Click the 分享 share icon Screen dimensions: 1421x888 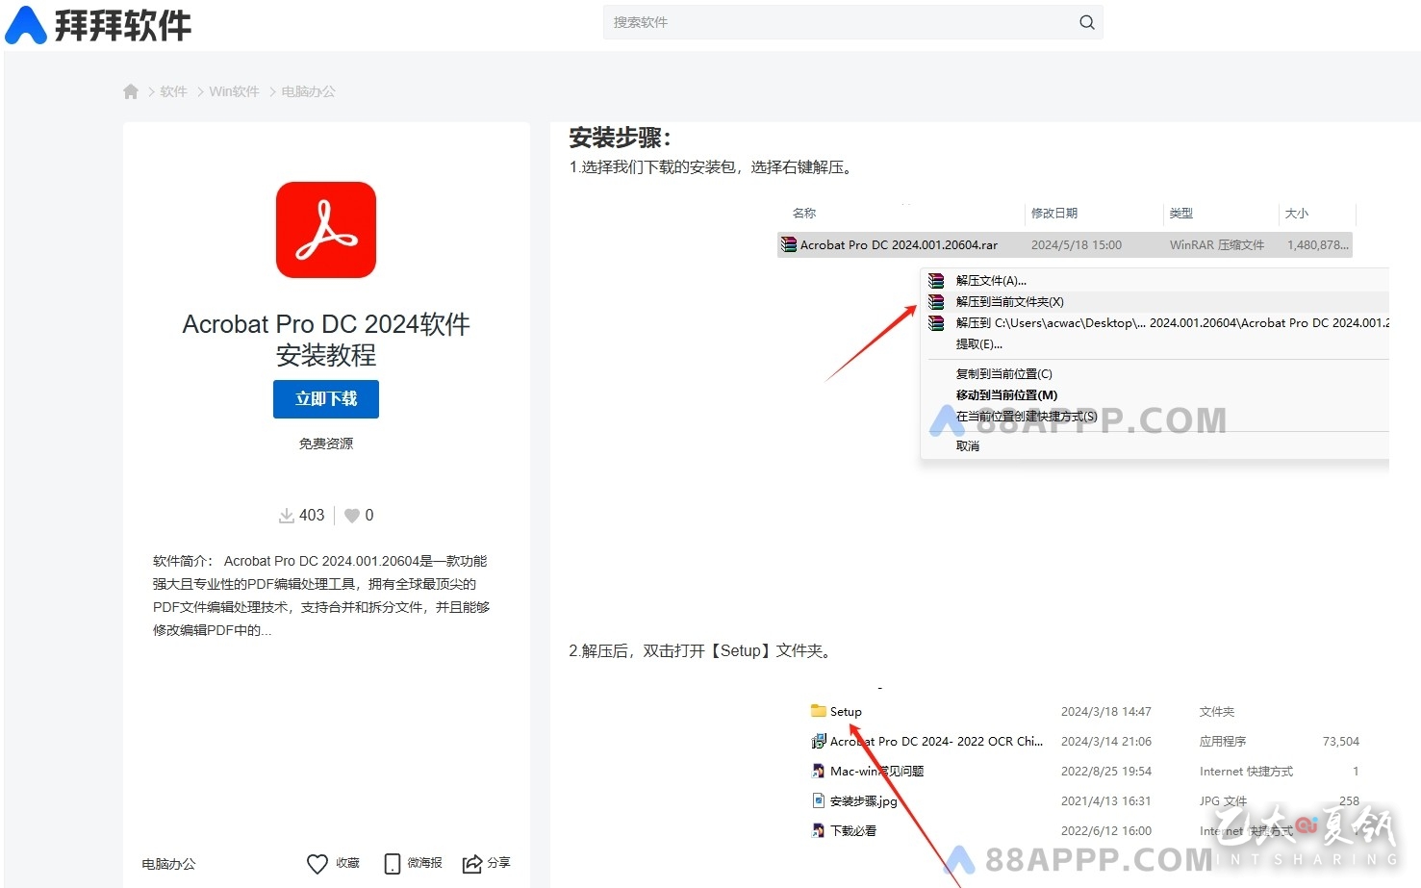coord(472,863)
